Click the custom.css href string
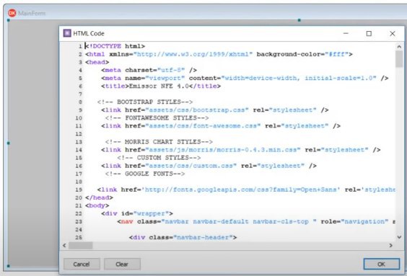Screen dimensions: 407x276 (x=191, y=166)
